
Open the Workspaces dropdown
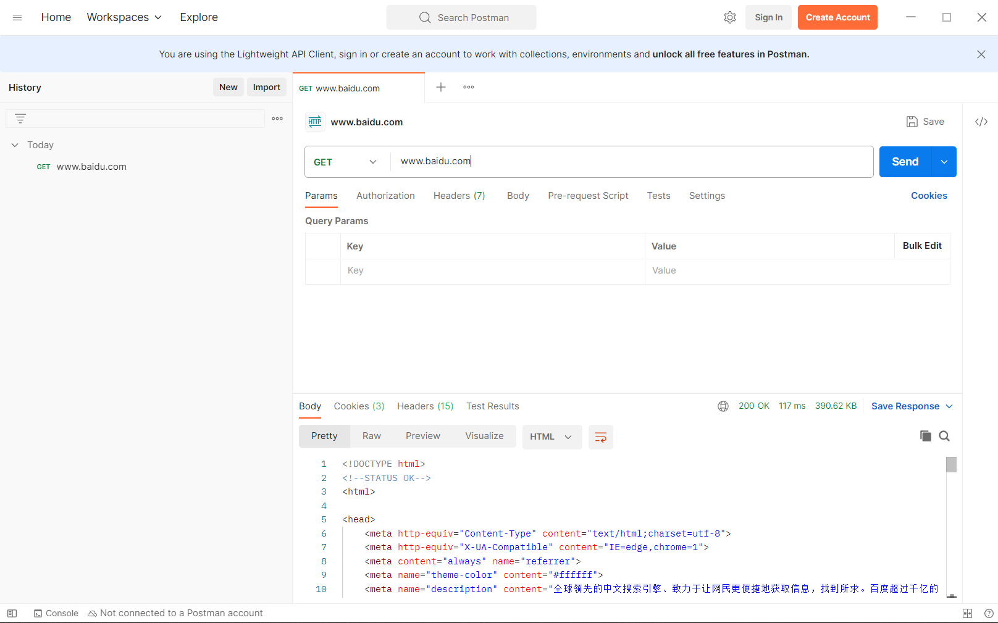[124, 17]
